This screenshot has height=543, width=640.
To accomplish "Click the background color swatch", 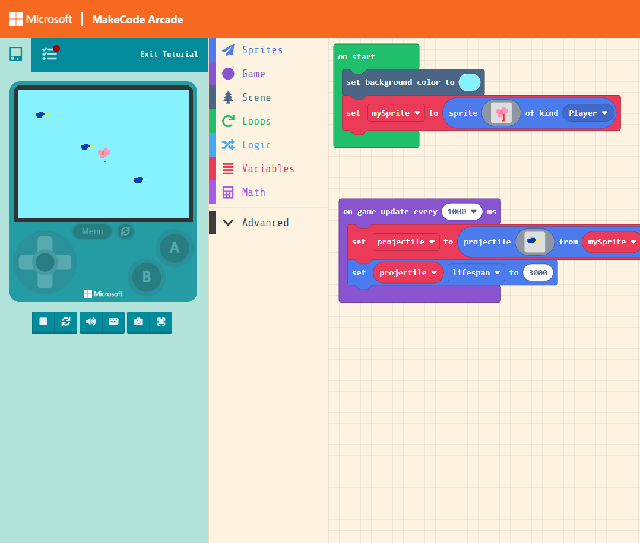I will pyautogui.click(x=470, y=82).
